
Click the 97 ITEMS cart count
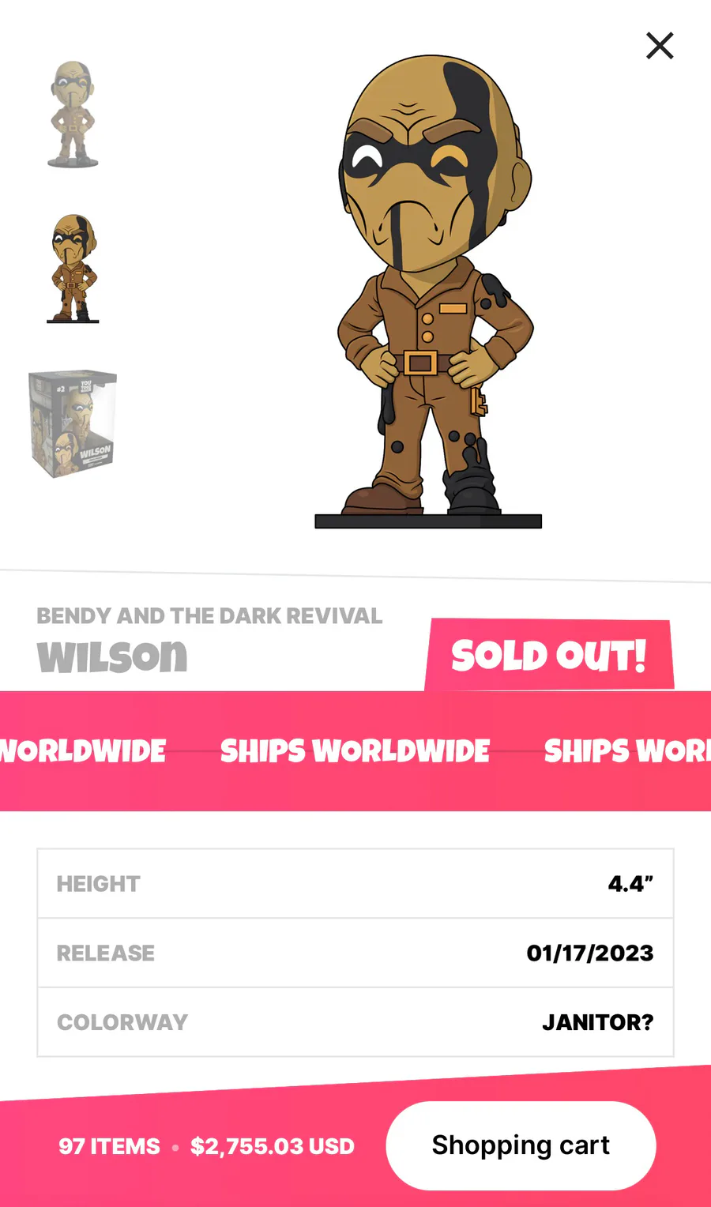(x=109, y=1146)
